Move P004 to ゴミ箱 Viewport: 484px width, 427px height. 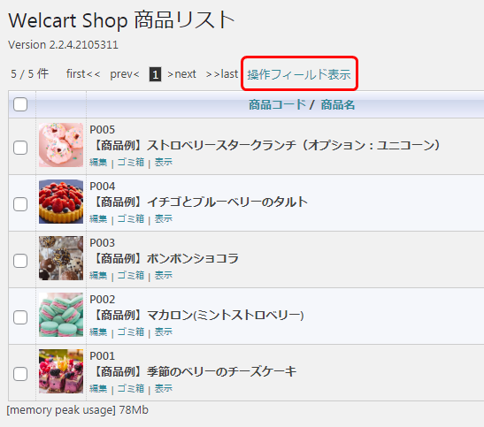pyautogui.click(x=131, y=218)
